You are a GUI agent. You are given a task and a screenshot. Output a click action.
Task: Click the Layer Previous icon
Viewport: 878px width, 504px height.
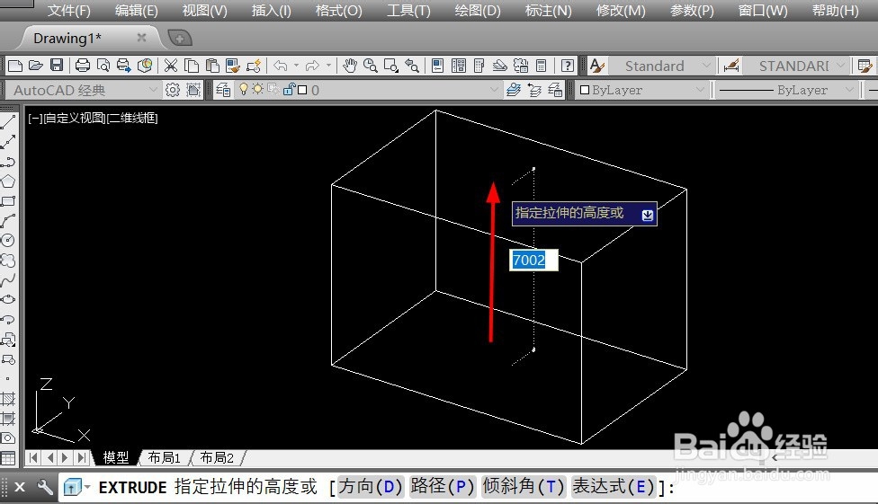[x=534, y=90]
